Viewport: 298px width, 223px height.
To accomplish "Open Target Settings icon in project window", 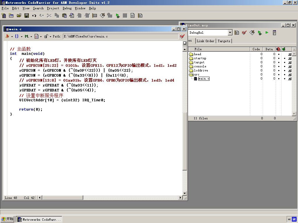I will pos(237,33).
